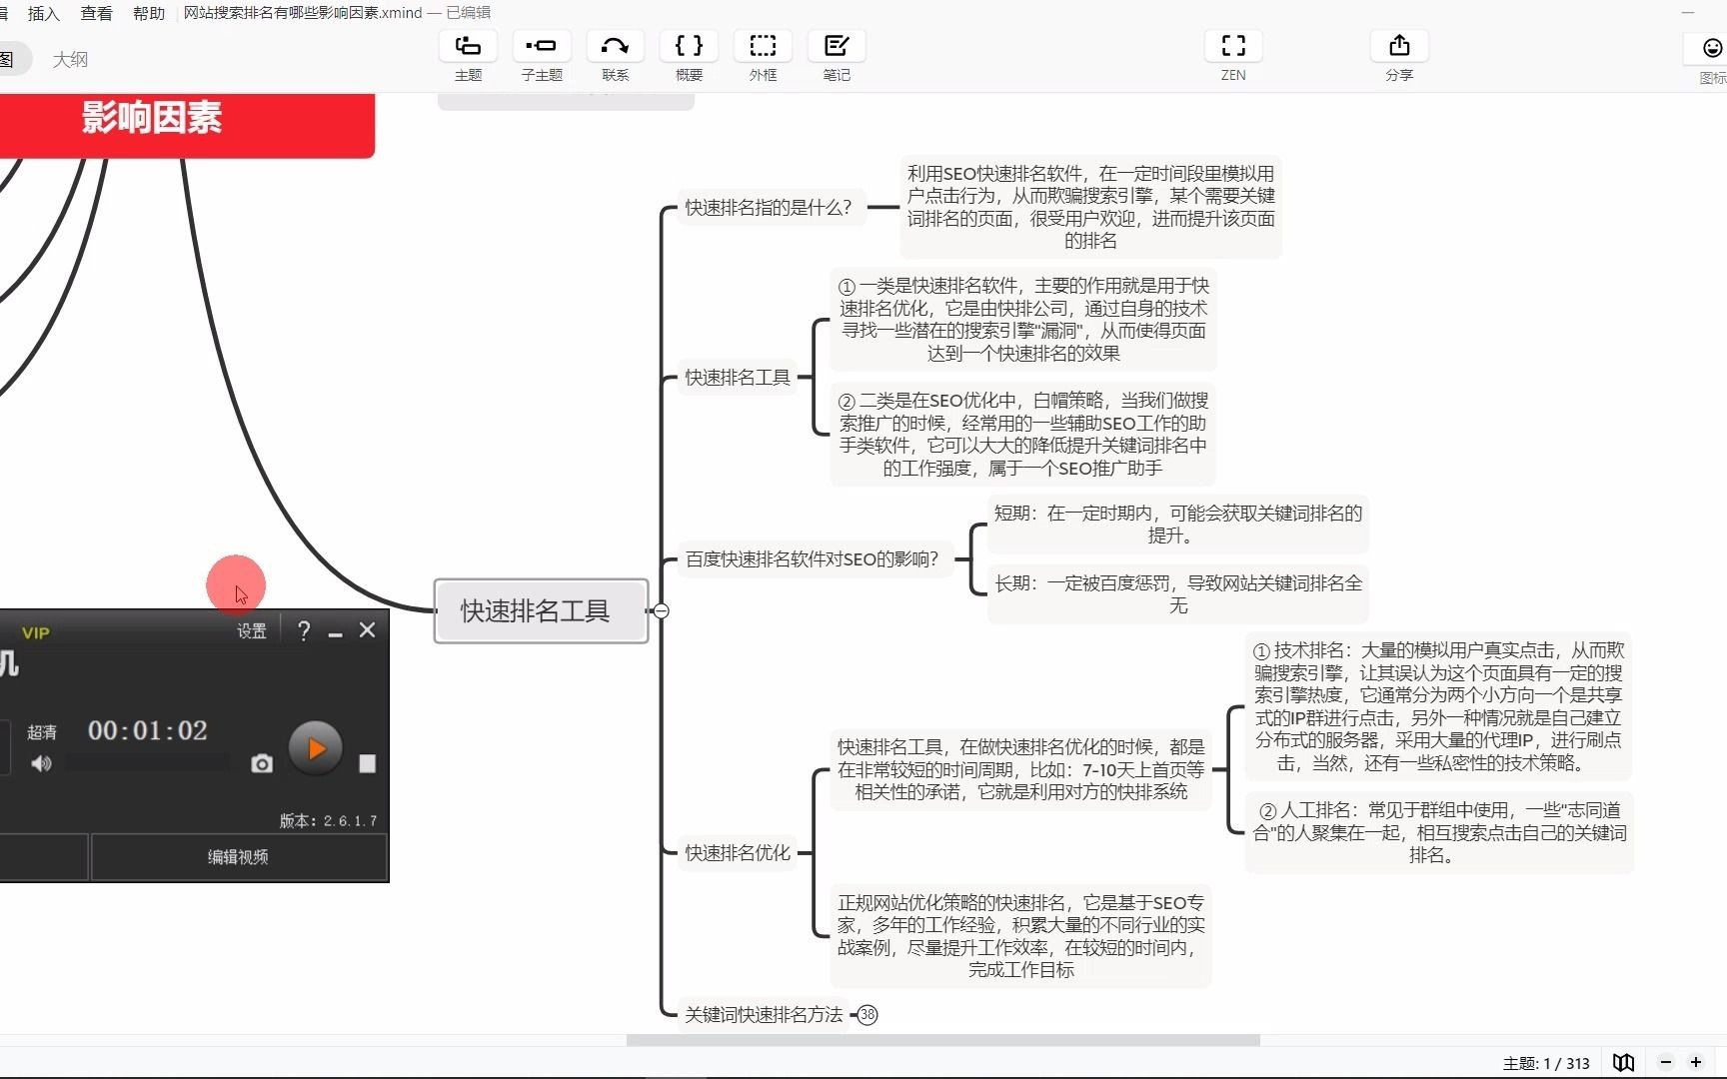Select the ① 技术排名 description node
The height and width of the screenshot is (1079, 1727).
point(1439,707)
